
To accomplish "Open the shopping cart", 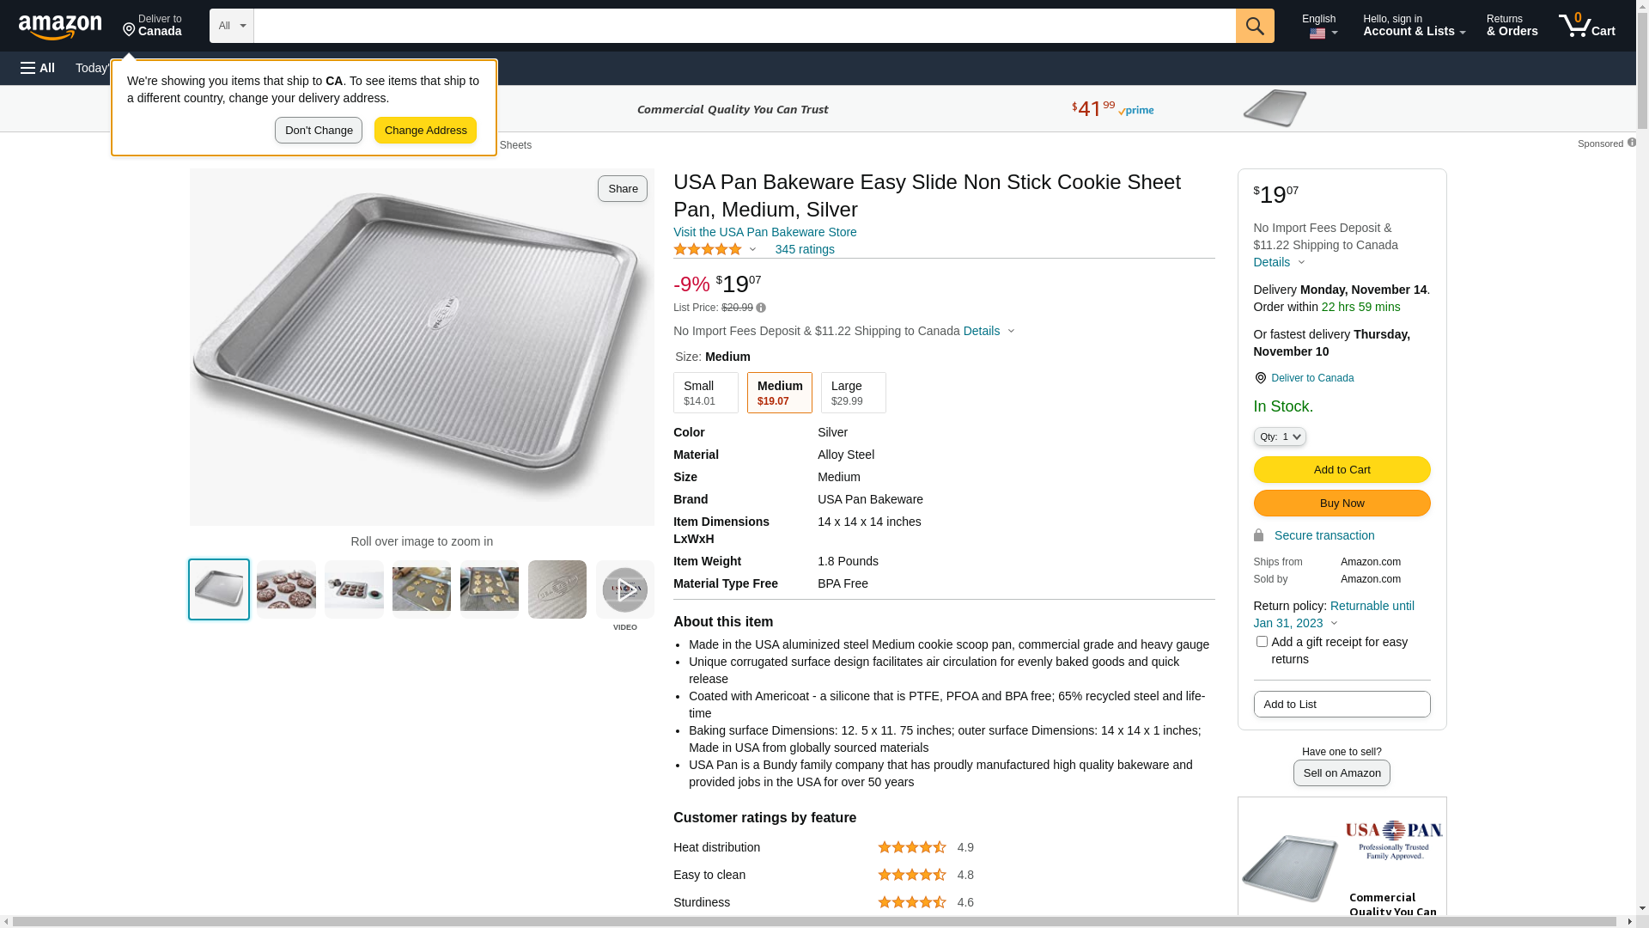I will coord(1586,26).
